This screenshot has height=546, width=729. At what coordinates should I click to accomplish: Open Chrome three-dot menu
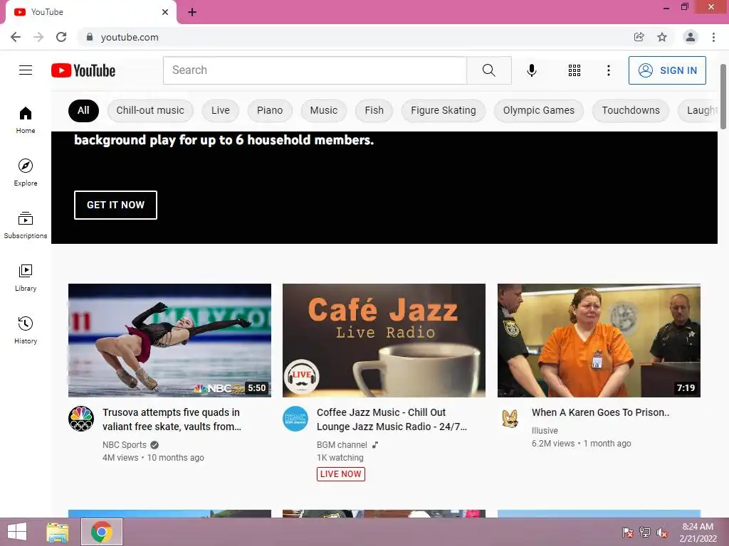pyautogui.click(x=713, y=37)
